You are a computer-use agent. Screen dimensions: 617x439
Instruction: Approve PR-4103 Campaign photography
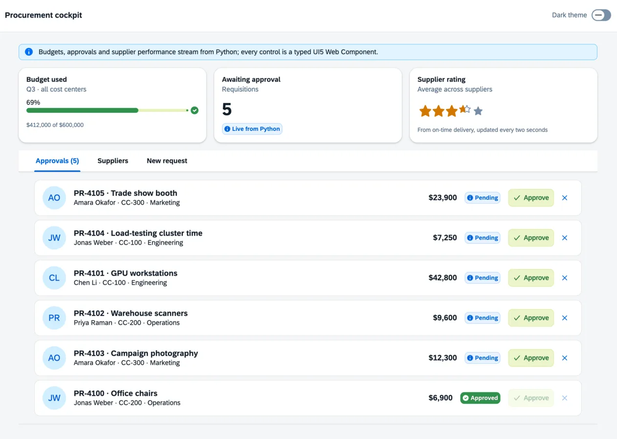531,358
